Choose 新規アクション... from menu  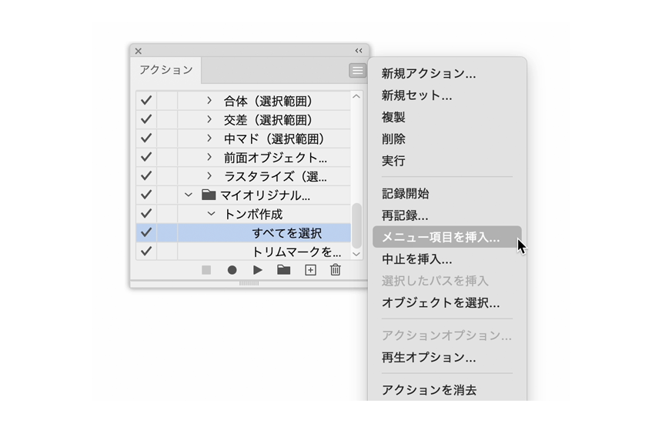(429, 73)
